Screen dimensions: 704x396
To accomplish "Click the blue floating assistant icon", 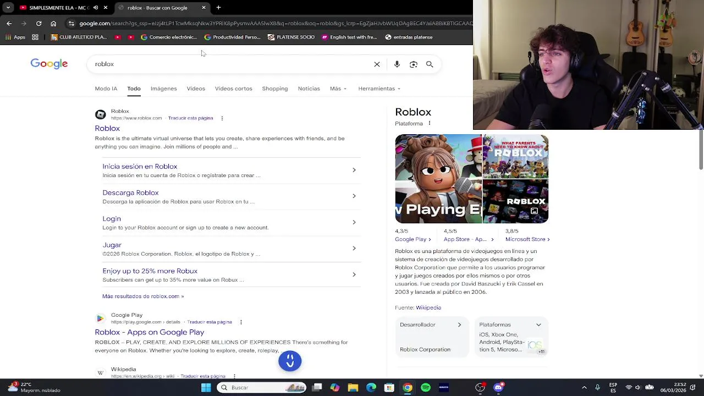I will [x=290, y=361].
